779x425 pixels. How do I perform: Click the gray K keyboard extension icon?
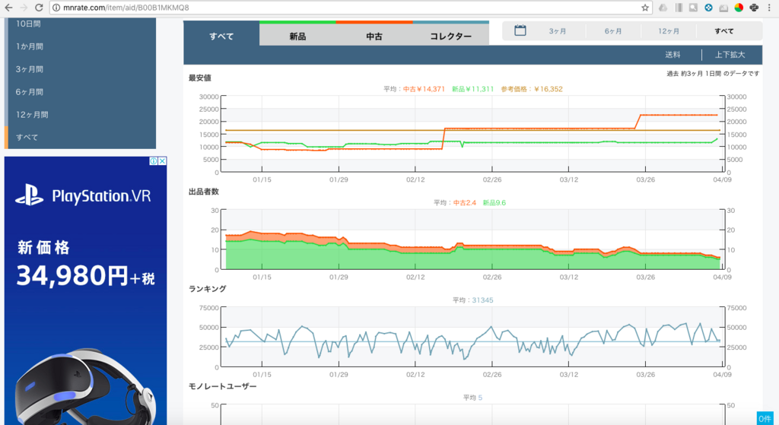(x=724, y=8)
